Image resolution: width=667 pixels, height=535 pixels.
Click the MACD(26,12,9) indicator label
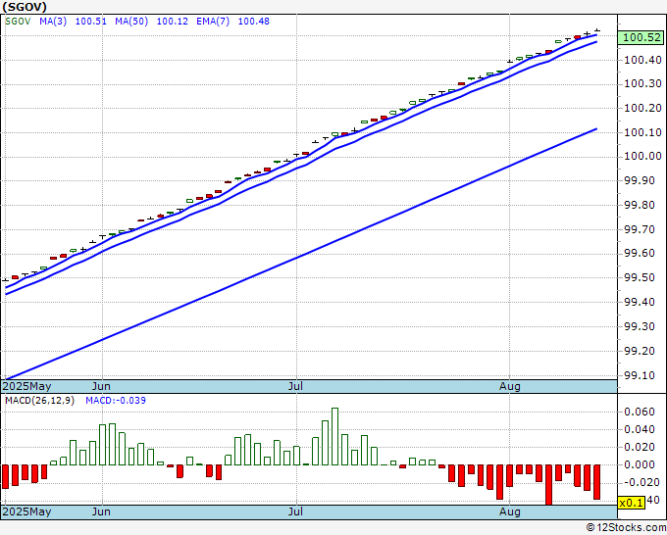39,401
